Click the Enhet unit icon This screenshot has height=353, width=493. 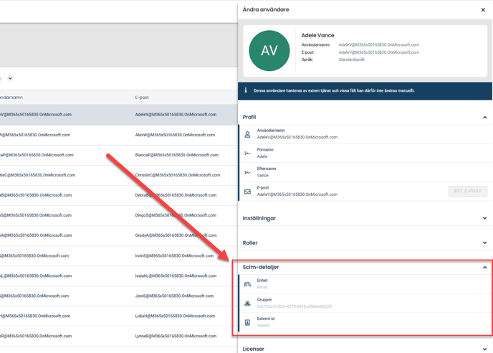coord(247,284)
